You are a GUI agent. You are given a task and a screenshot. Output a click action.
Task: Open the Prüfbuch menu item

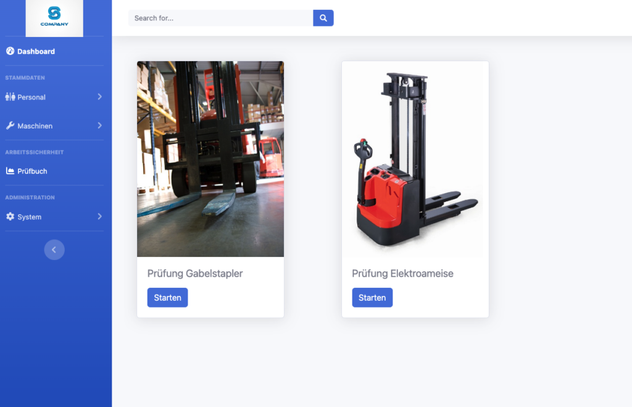click(32, 171)
